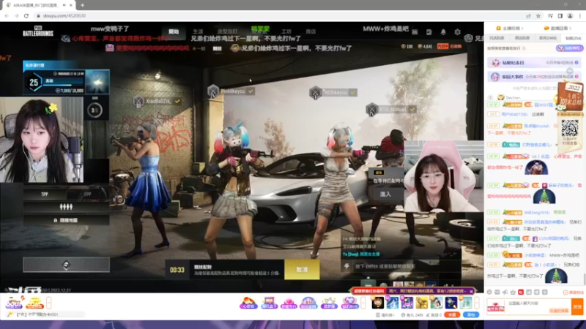586x329 pixels.
Task: Click the orange 充值 recharge button
Action: (452, 315)
